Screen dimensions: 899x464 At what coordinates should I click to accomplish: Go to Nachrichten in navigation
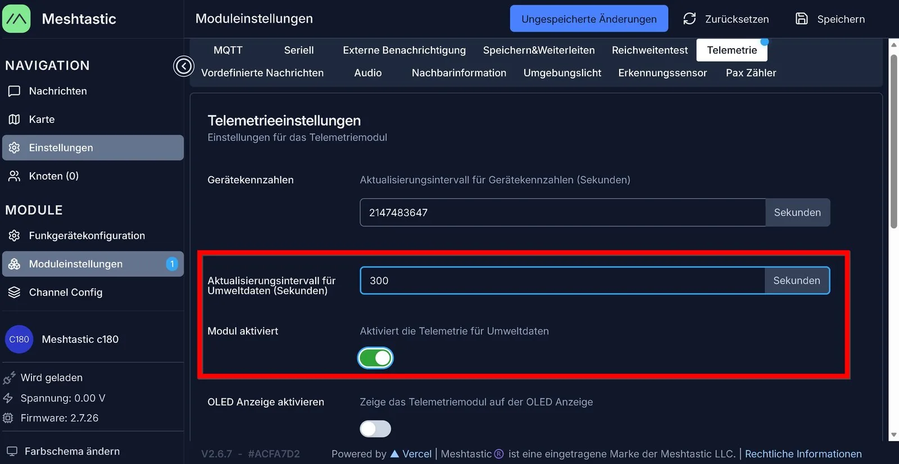click(93, 91)
